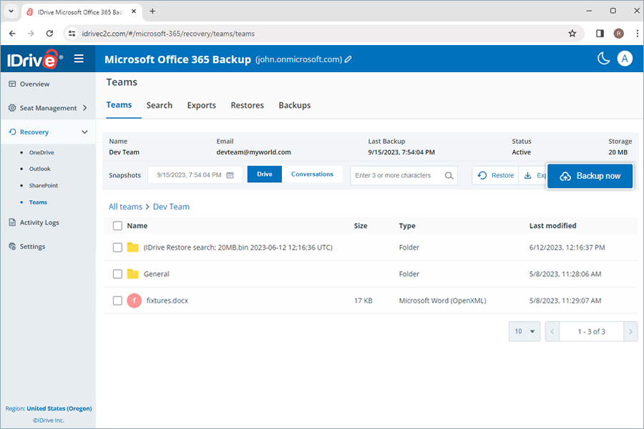Viewport: 644px width, 429px height.
Task: Switch to the Conversations tab
Action: pos(313,174)
